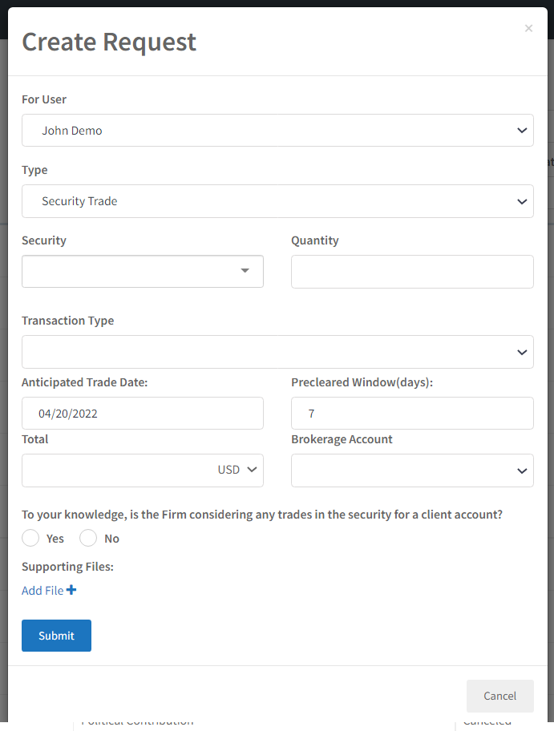The height and width of the screenshot is (731, 554).
Task: Click into the Quantity input field
Action: (412, 272)
